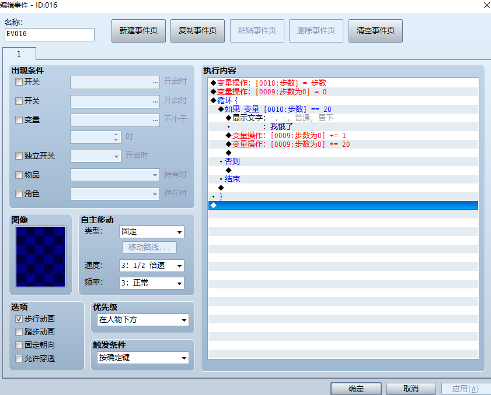Open the 变量 selector ellipsis field
Viewport: 491px width, 395px height.
click(115, 121)
